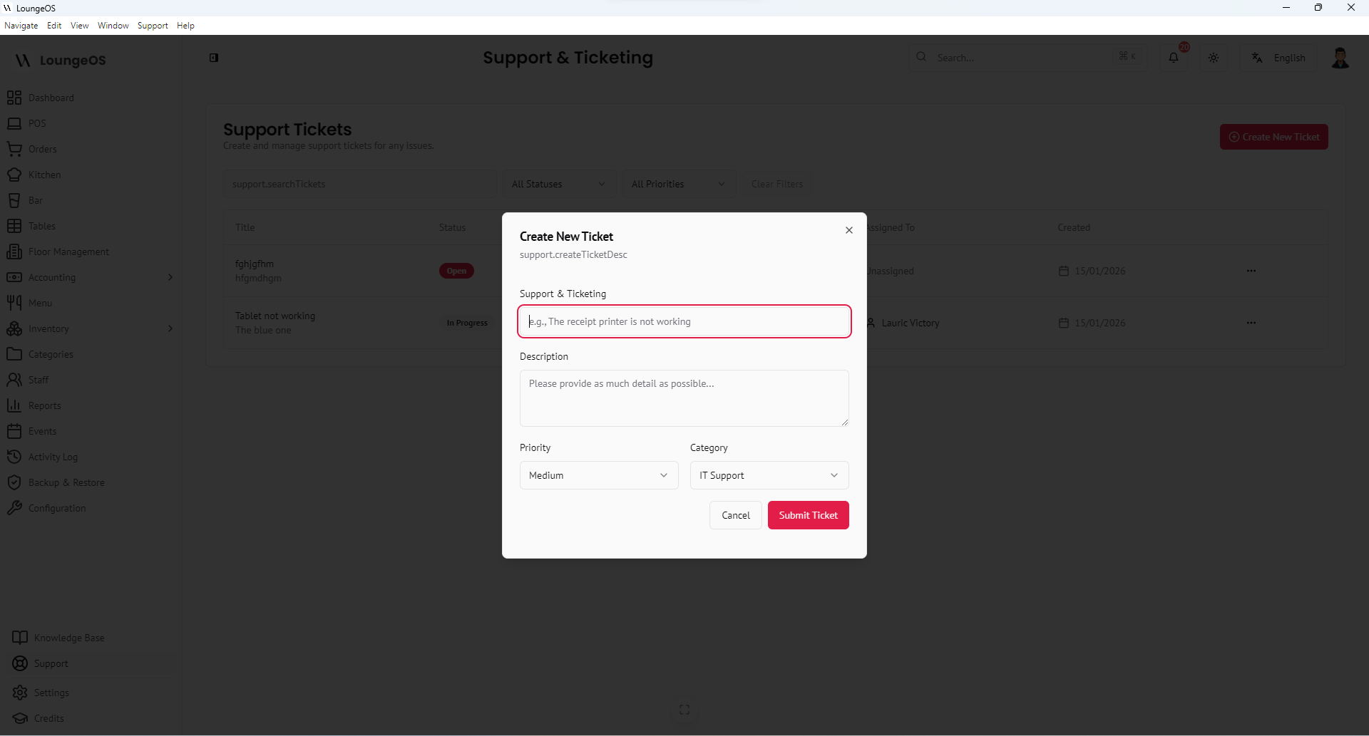Open the Support menu in the menu bar
1369x736 pixels.
153,26
